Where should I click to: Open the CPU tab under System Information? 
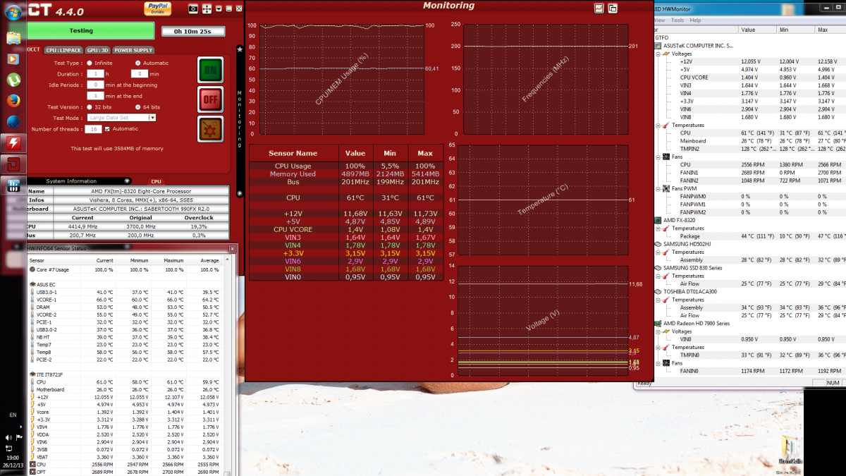(x=156, y=181)
